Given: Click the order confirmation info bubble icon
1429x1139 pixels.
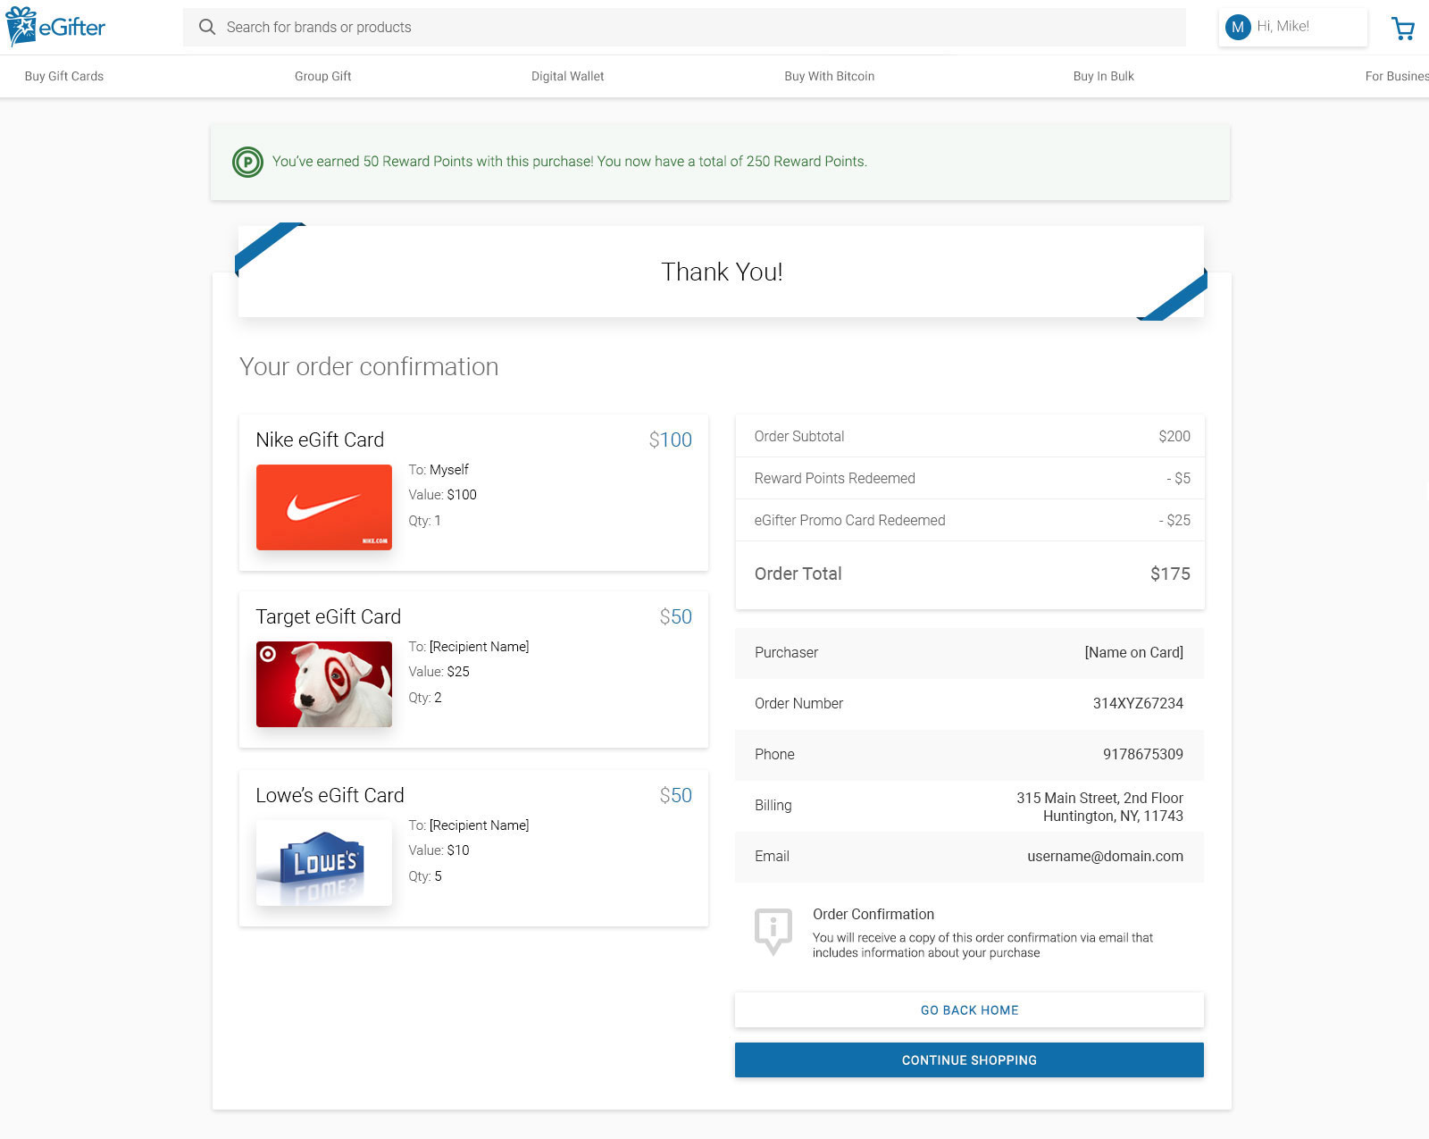Looking at the screenshot, I should (x=773, y=932).
